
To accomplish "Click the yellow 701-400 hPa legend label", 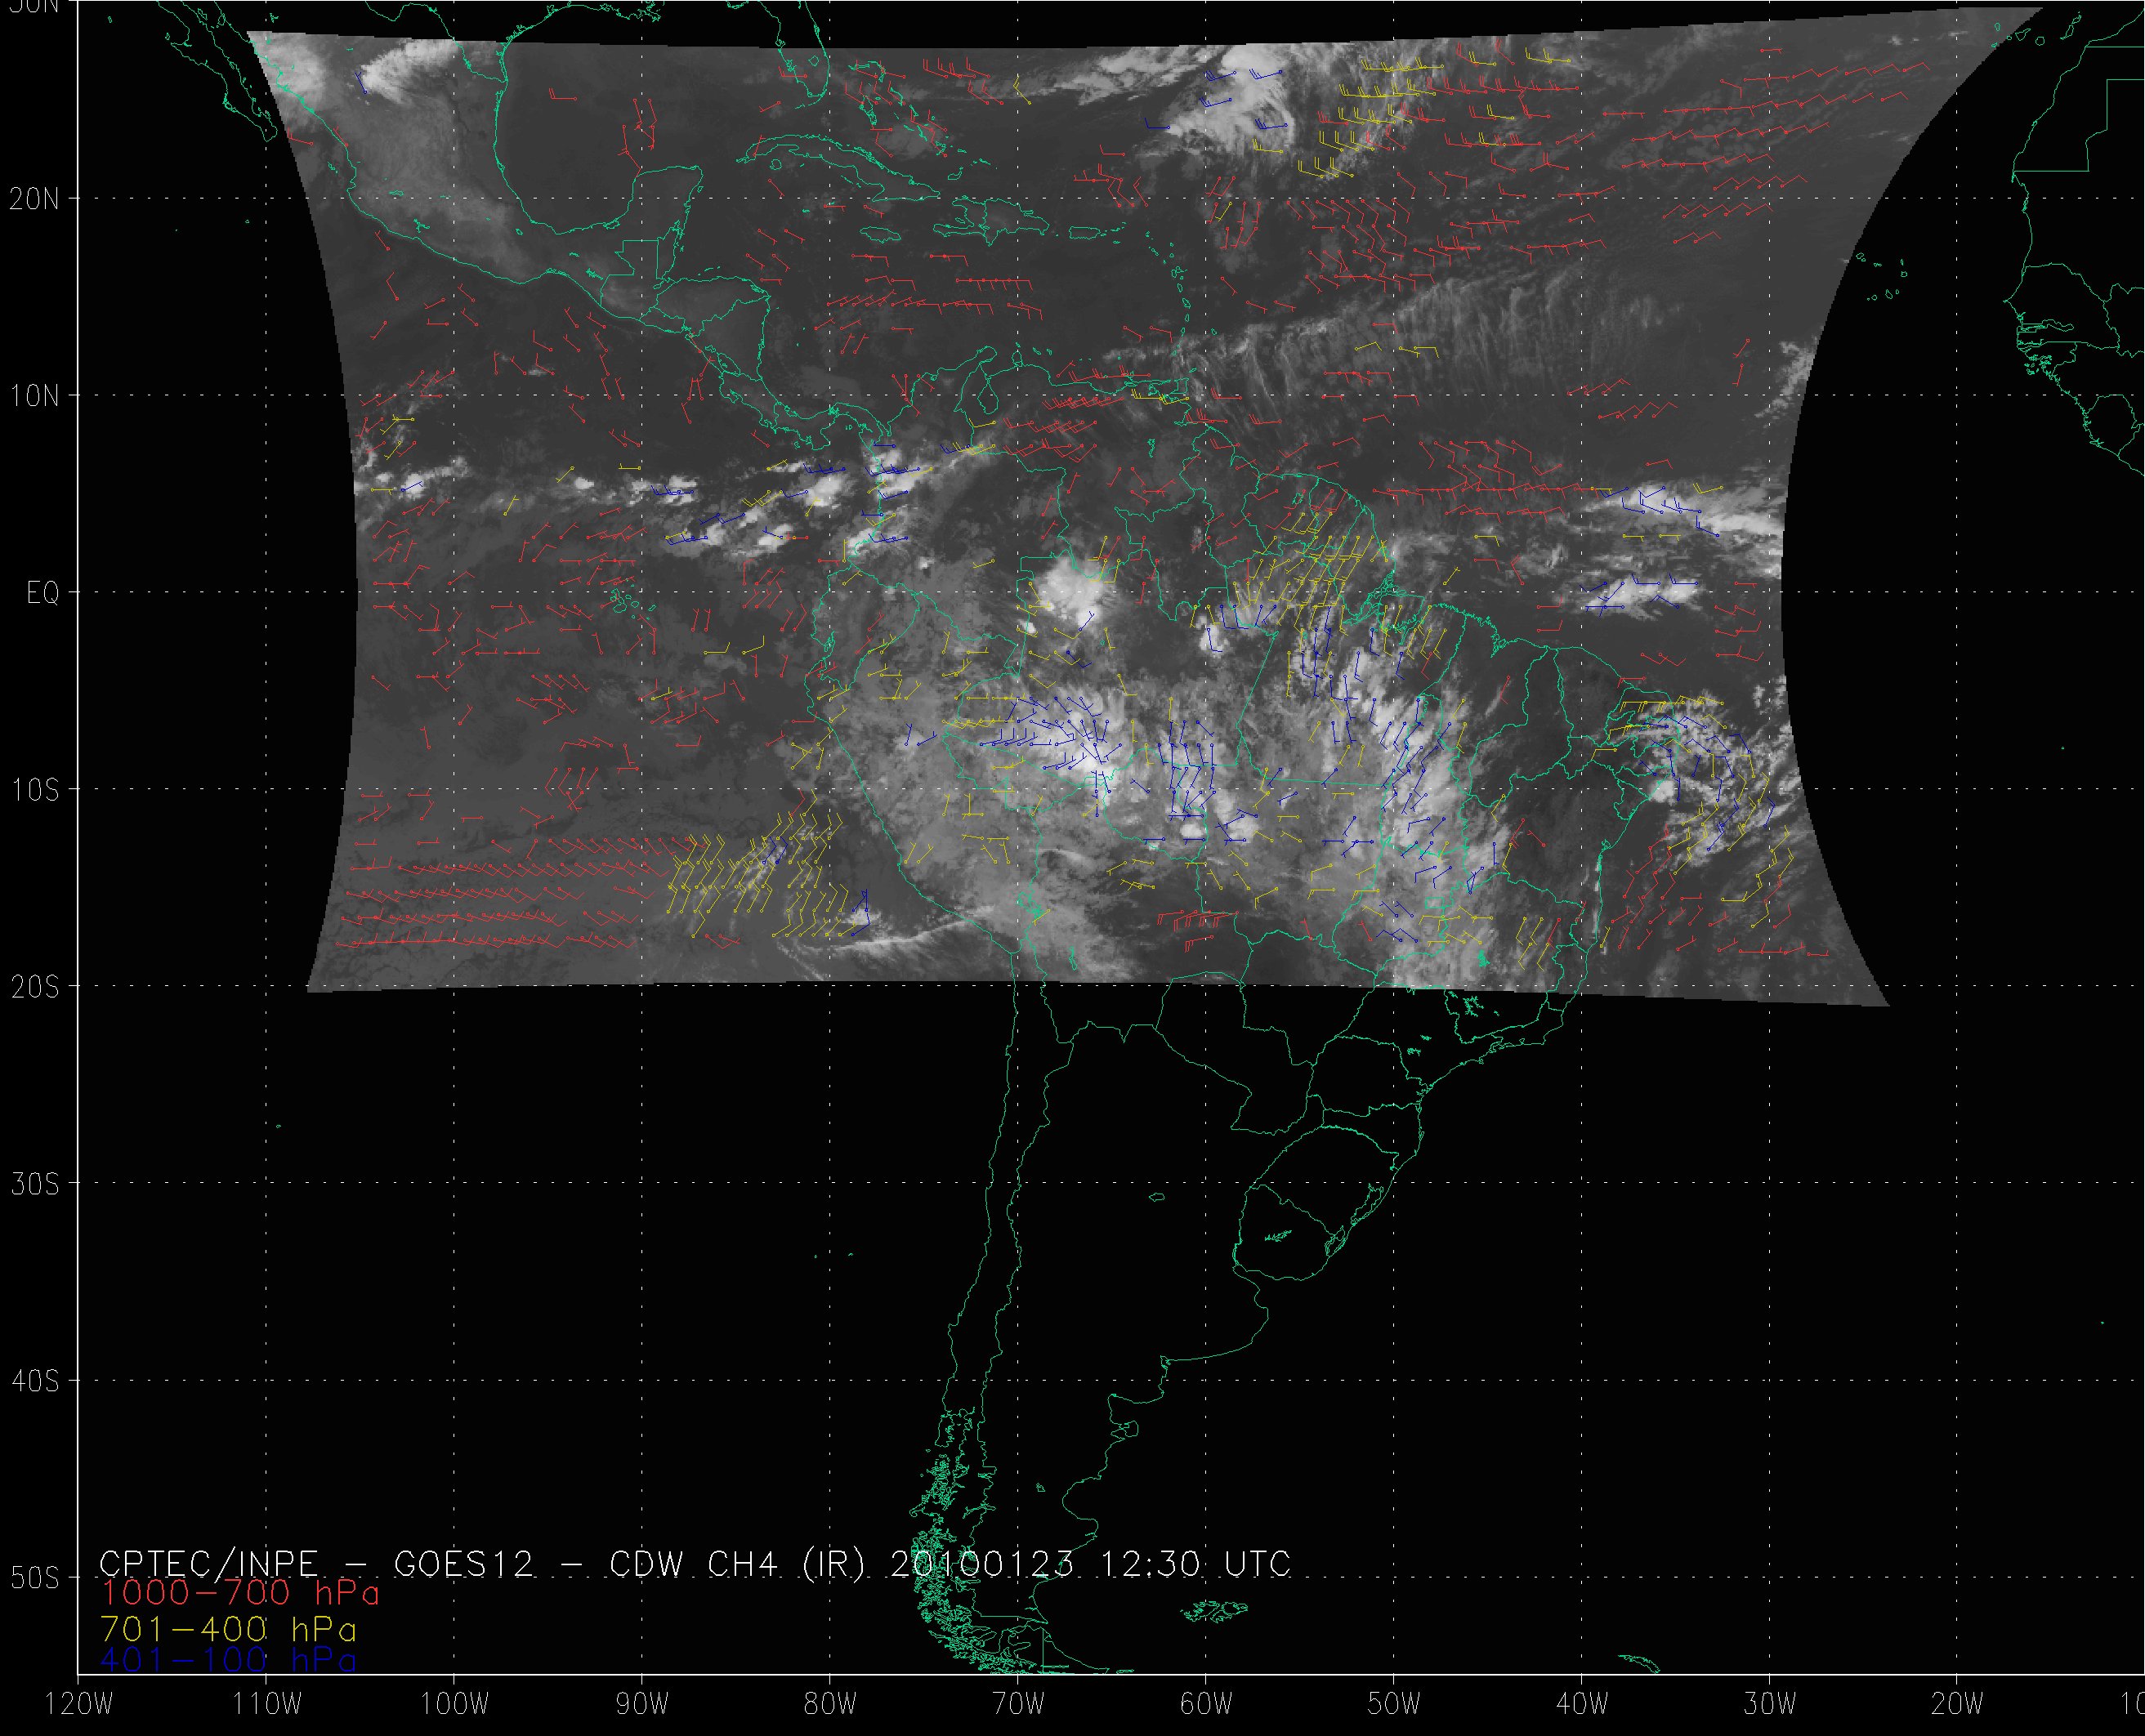I will point(228,1628).
